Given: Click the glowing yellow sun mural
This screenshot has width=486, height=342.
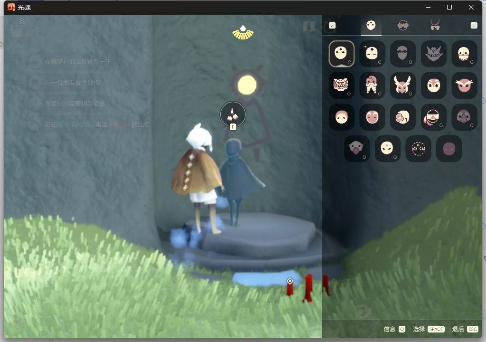Looking at the screenshot, I should [x=247, y=85].
